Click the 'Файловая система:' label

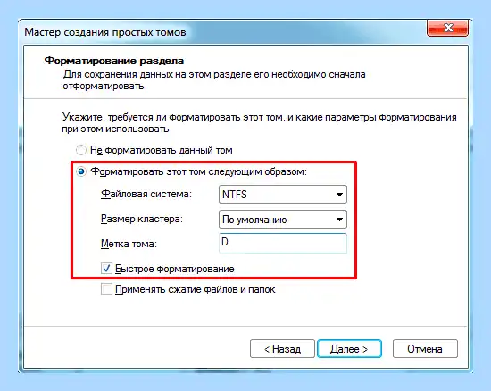(146, 194)
